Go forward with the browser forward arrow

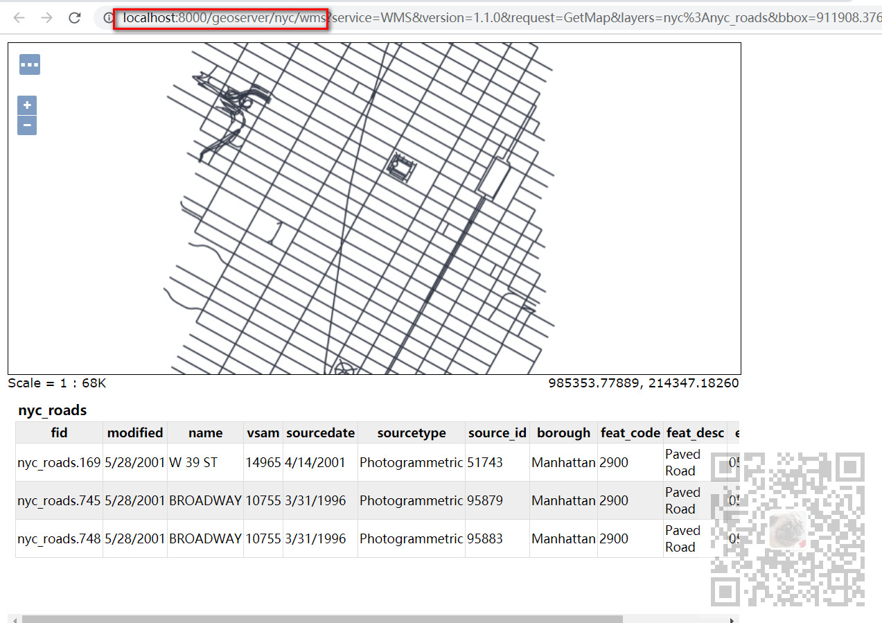pos(46,18)
